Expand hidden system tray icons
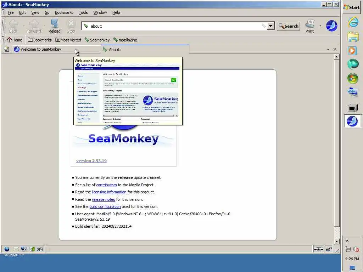The height and width of the screenshot is (272, 363). (x=347, y=240)
